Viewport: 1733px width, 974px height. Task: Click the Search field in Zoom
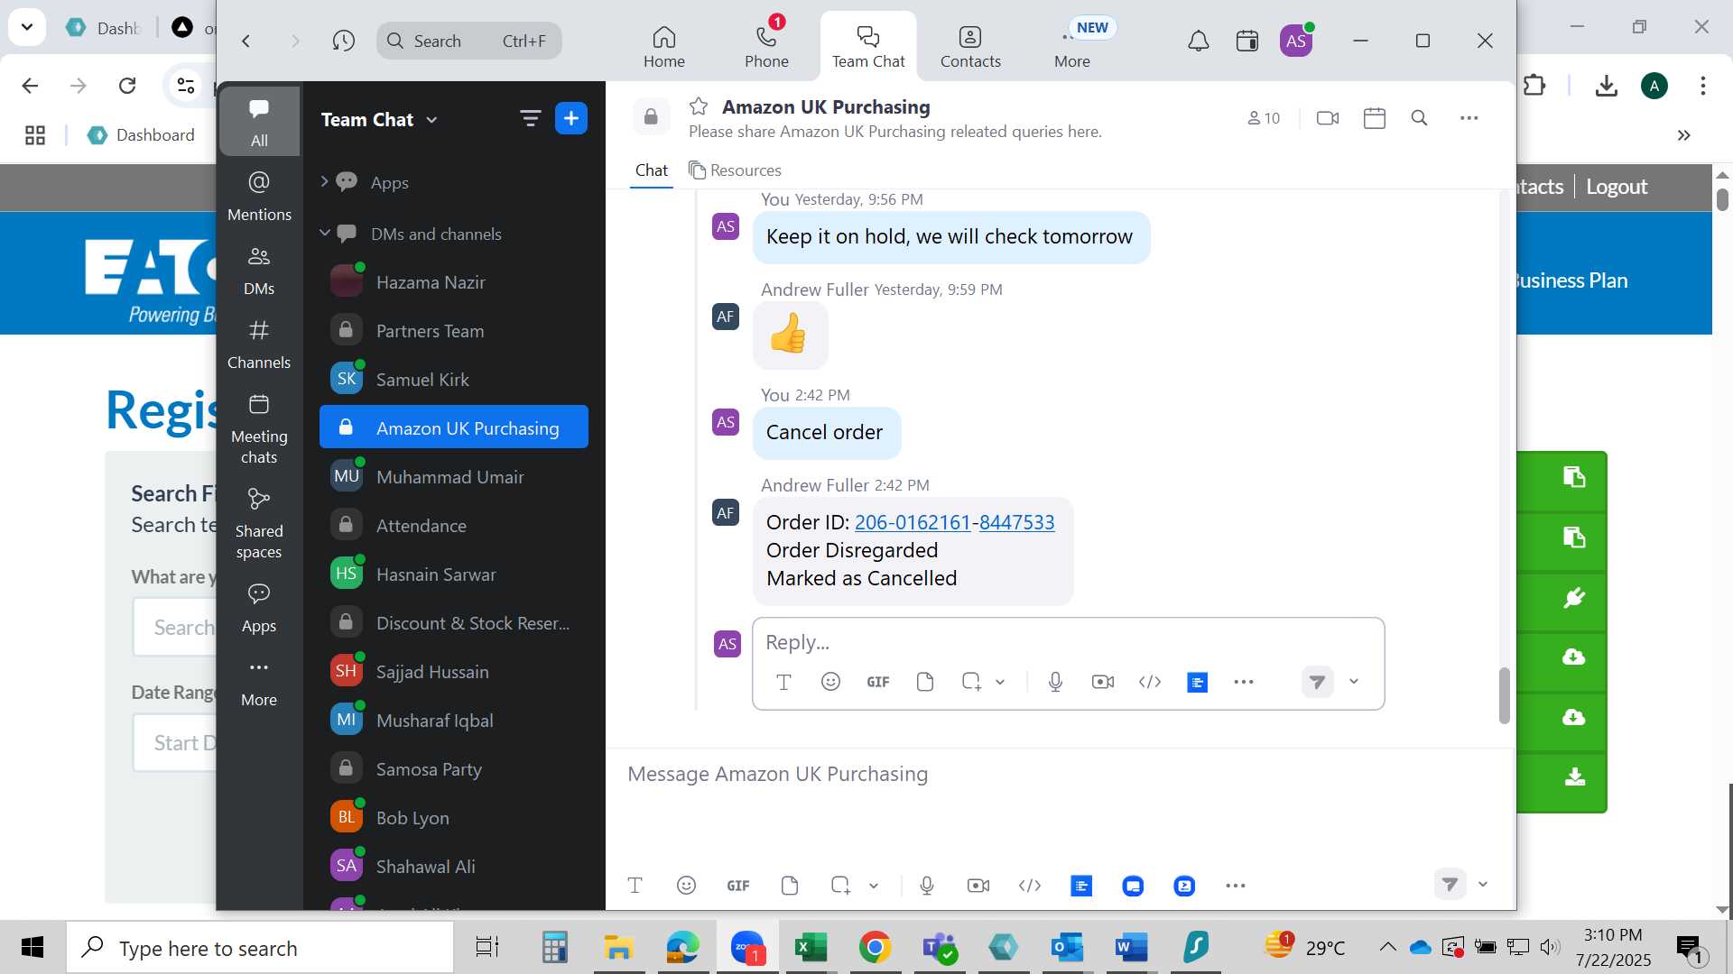click(x=468, y=41)
